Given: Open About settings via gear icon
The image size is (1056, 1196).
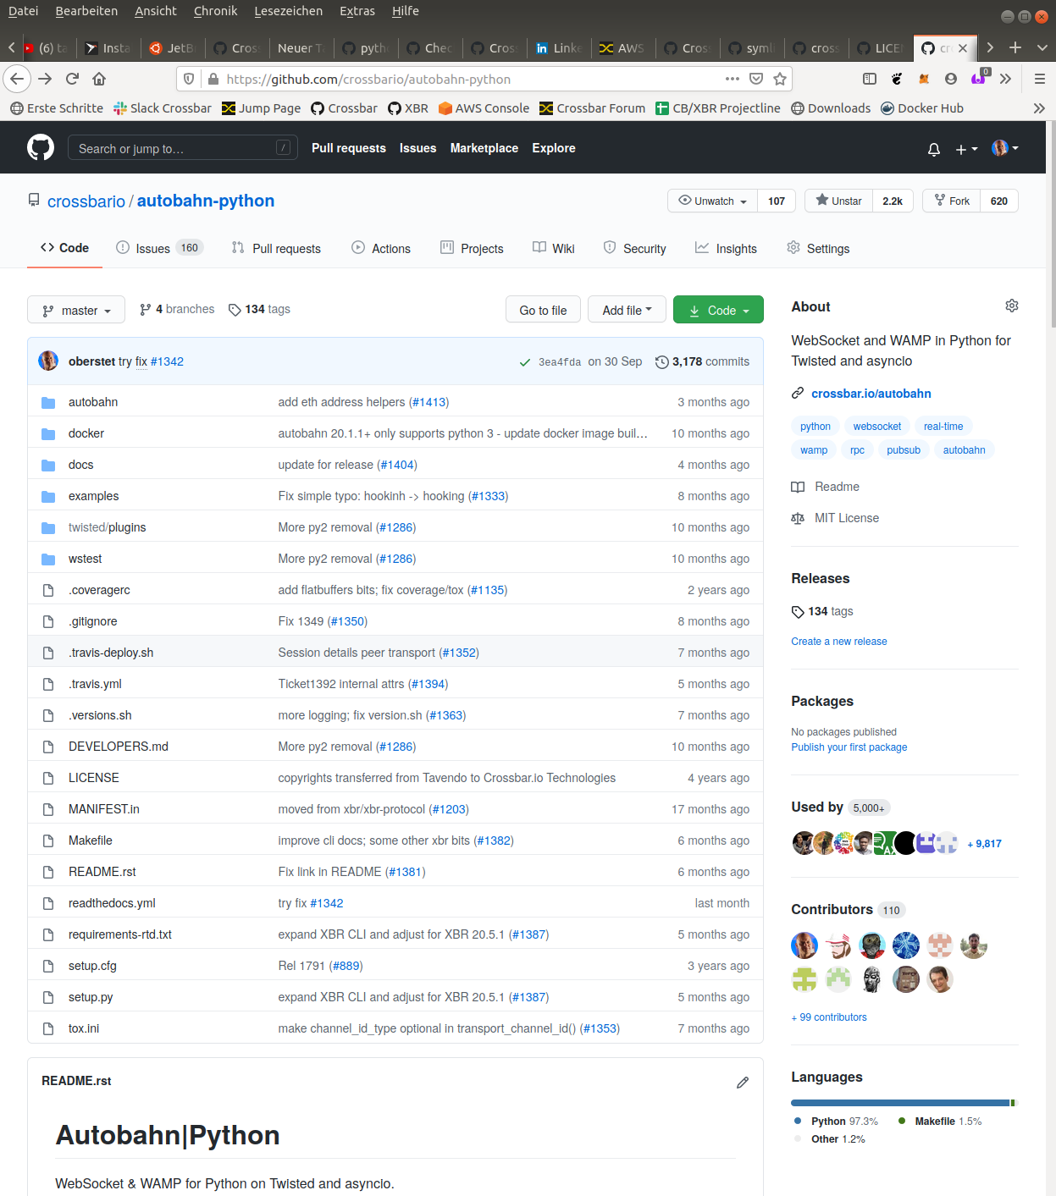Looking at the screenshot, I should 1011,306.
